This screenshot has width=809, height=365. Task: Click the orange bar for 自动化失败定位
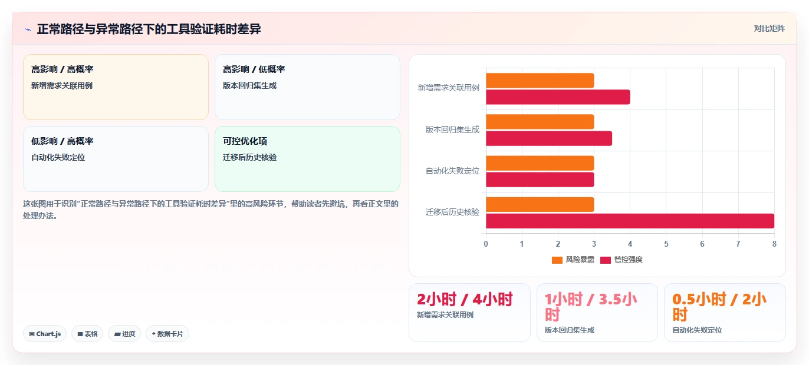coord(540,163)
